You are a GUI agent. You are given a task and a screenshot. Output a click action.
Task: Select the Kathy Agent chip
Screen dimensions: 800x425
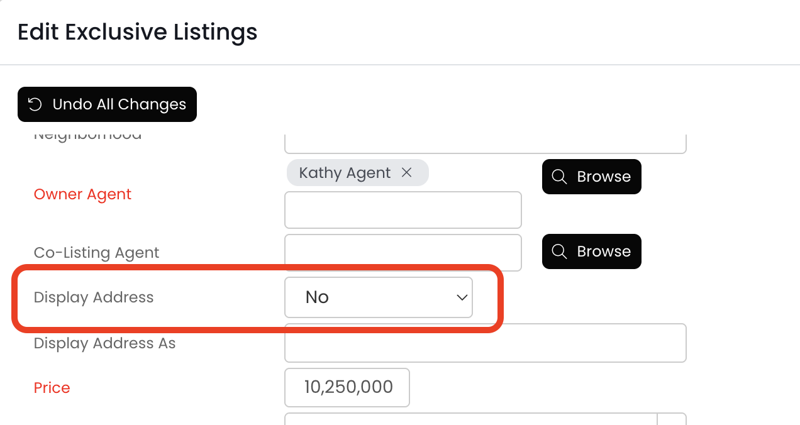345,173
